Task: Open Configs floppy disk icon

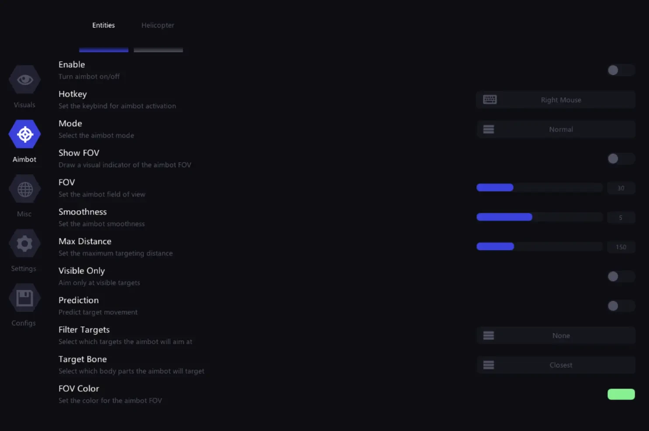Action: pyautogui.click(x=25, y=298)
